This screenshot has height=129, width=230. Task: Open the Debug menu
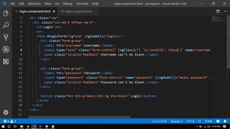coord(68,4)
